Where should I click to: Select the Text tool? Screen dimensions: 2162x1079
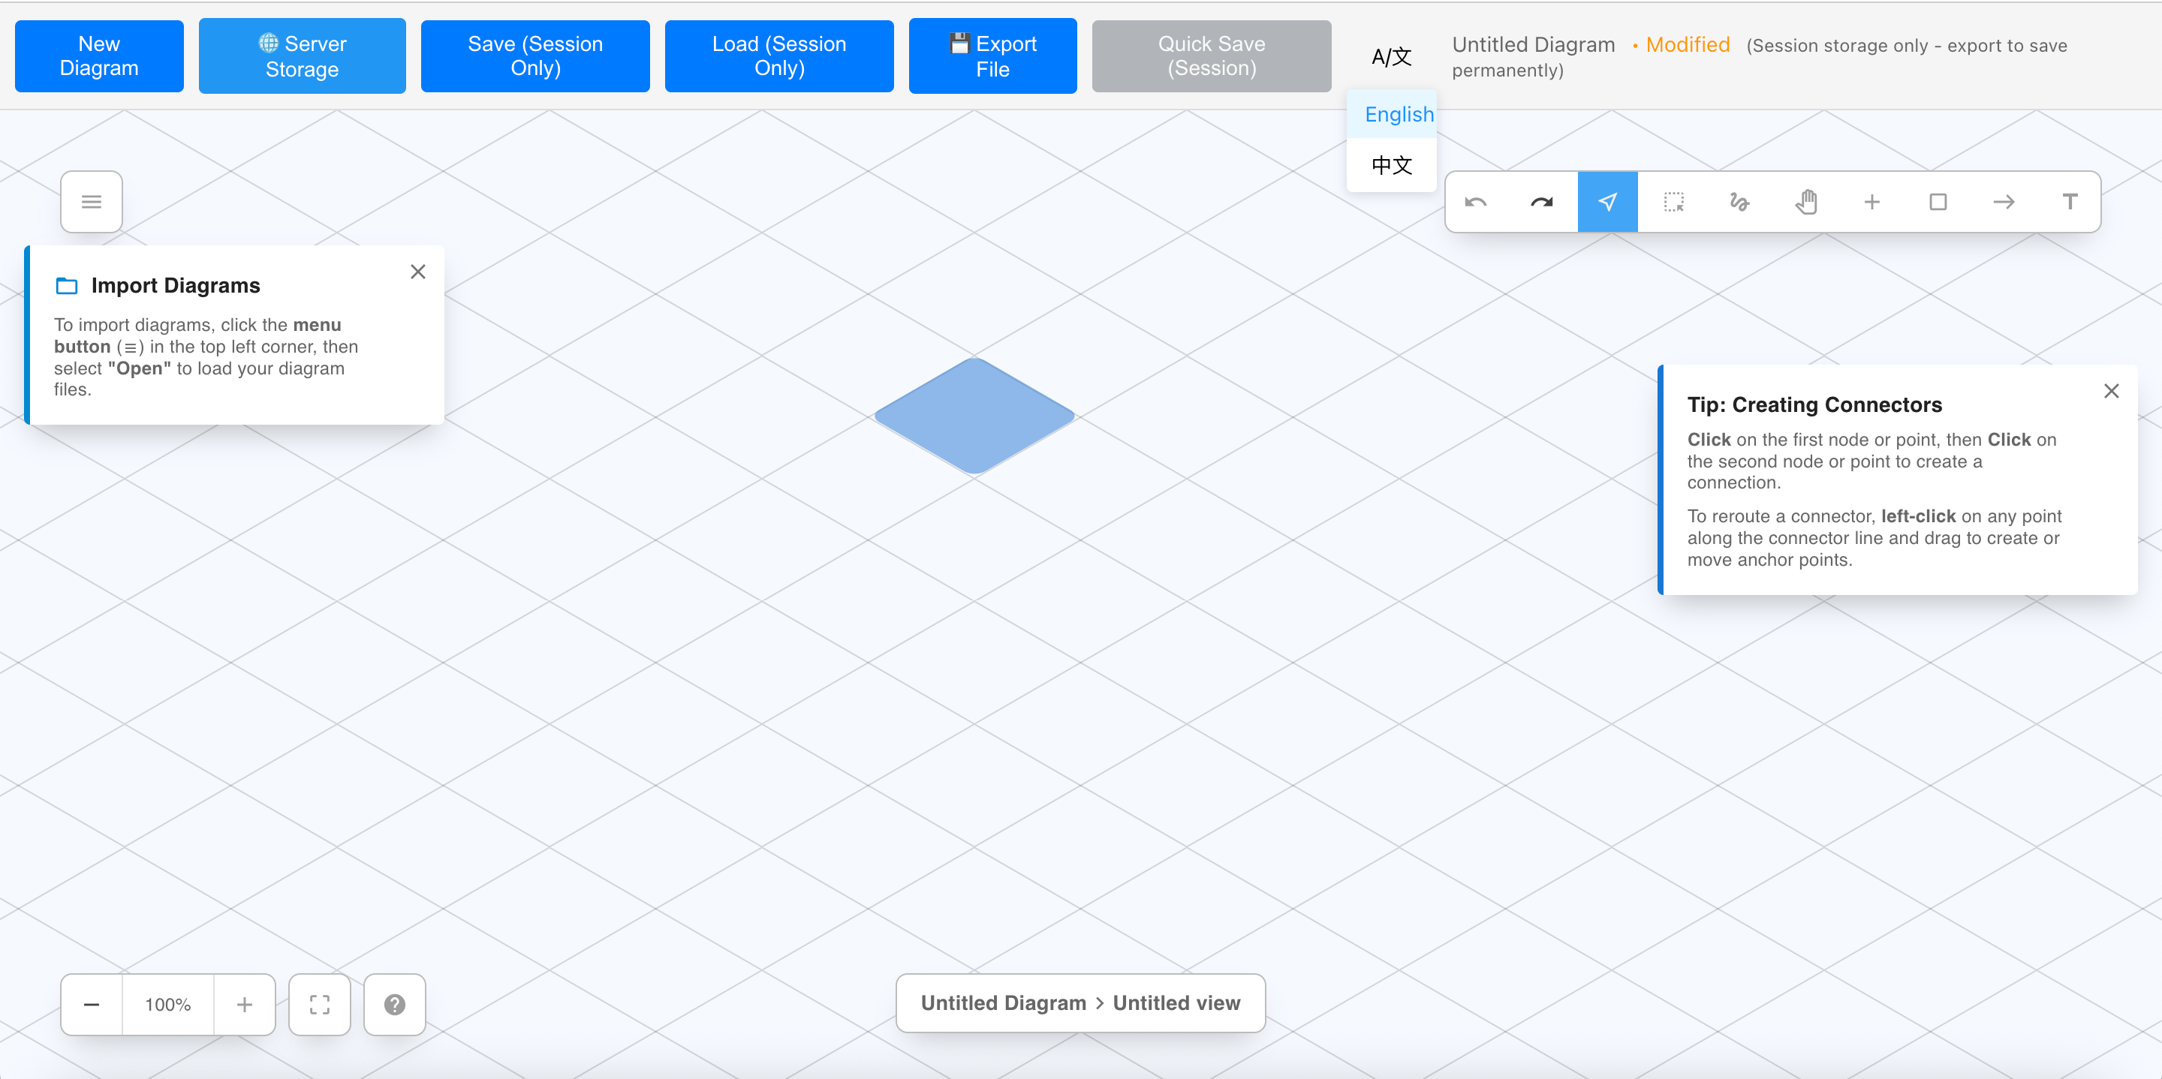(2070, 202)
